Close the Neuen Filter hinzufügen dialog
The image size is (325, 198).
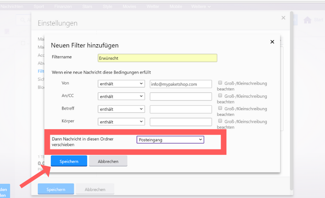point(272,42)
